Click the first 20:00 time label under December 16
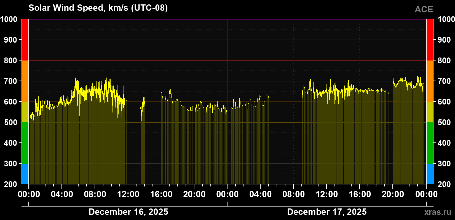This screenshot has height=220, width=455. (x=194, y=194)
